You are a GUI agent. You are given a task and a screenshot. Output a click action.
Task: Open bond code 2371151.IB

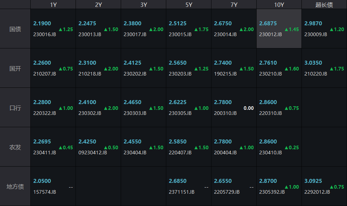pos(181,192)
